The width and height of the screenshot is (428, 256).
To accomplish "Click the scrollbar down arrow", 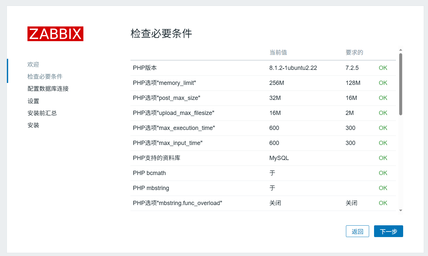I will pos(401,210).
